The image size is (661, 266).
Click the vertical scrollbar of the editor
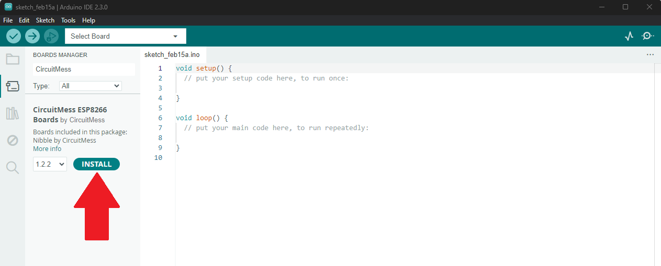pyautogui.click(x=657, y=164)
